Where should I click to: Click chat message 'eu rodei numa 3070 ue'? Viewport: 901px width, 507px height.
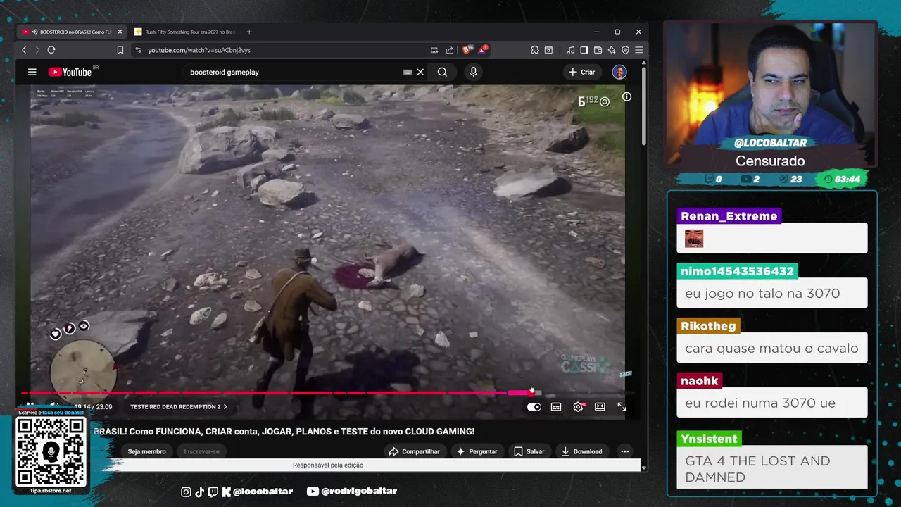(x=772, y=403)
